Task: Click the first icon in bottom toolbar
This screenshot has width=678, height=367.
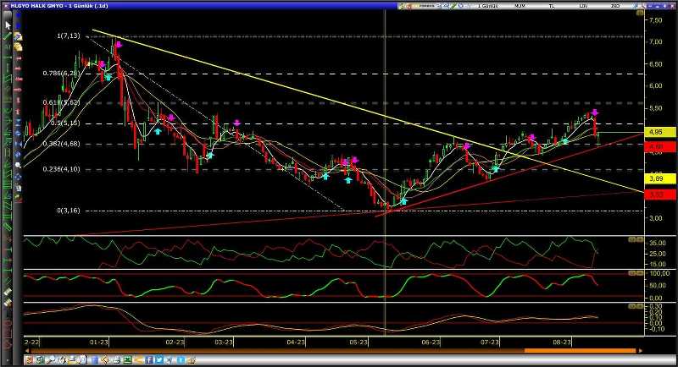Action: [x=29, y=360]
